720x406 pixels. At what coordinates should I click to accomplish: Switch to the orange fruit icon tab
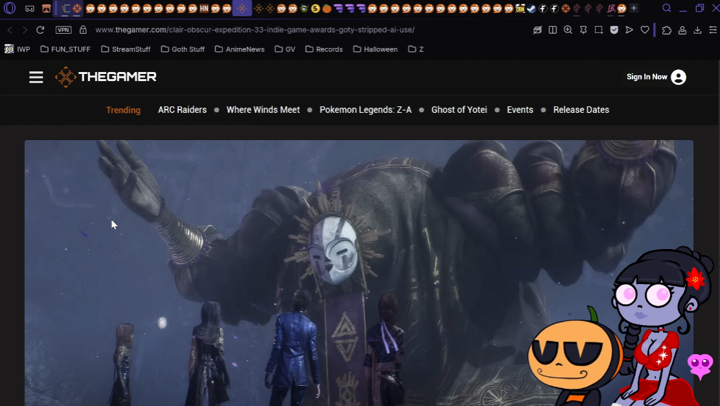point(327,8)
